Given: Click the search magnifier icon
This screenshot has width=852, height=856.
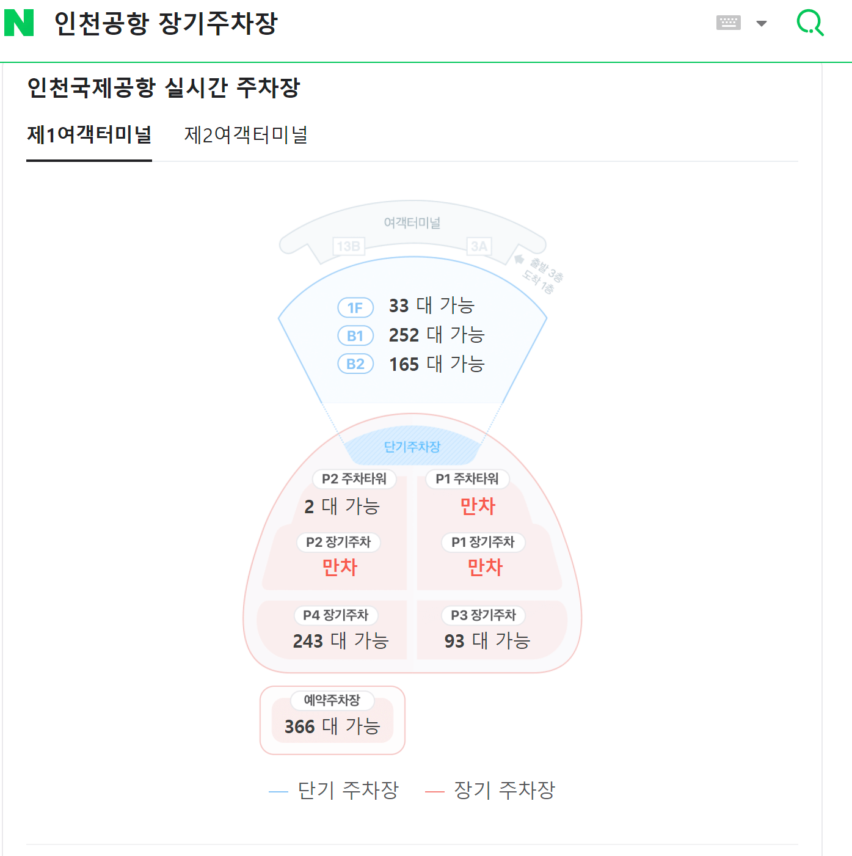Looking at the screenshot, I should pyautogui.click(x=810, y=23).
